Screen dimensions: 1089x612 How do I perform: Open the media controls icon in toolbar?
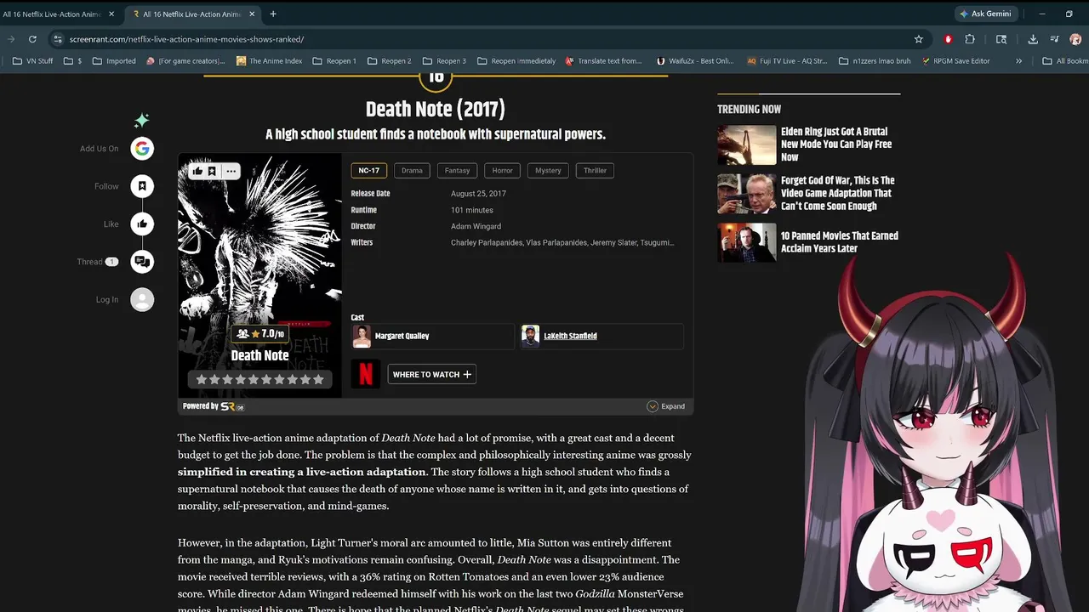tap(1054, 39)
